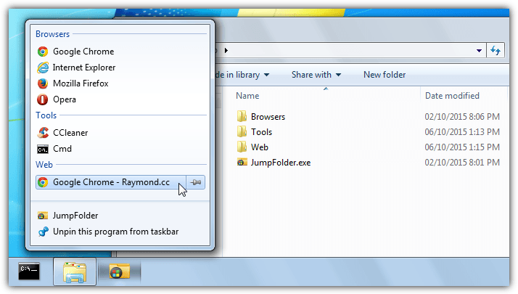This screenshot has width=518, height=294.
Task: Click date 02/10/2015 8:06 PM
Action: click(x=462, y=117)
